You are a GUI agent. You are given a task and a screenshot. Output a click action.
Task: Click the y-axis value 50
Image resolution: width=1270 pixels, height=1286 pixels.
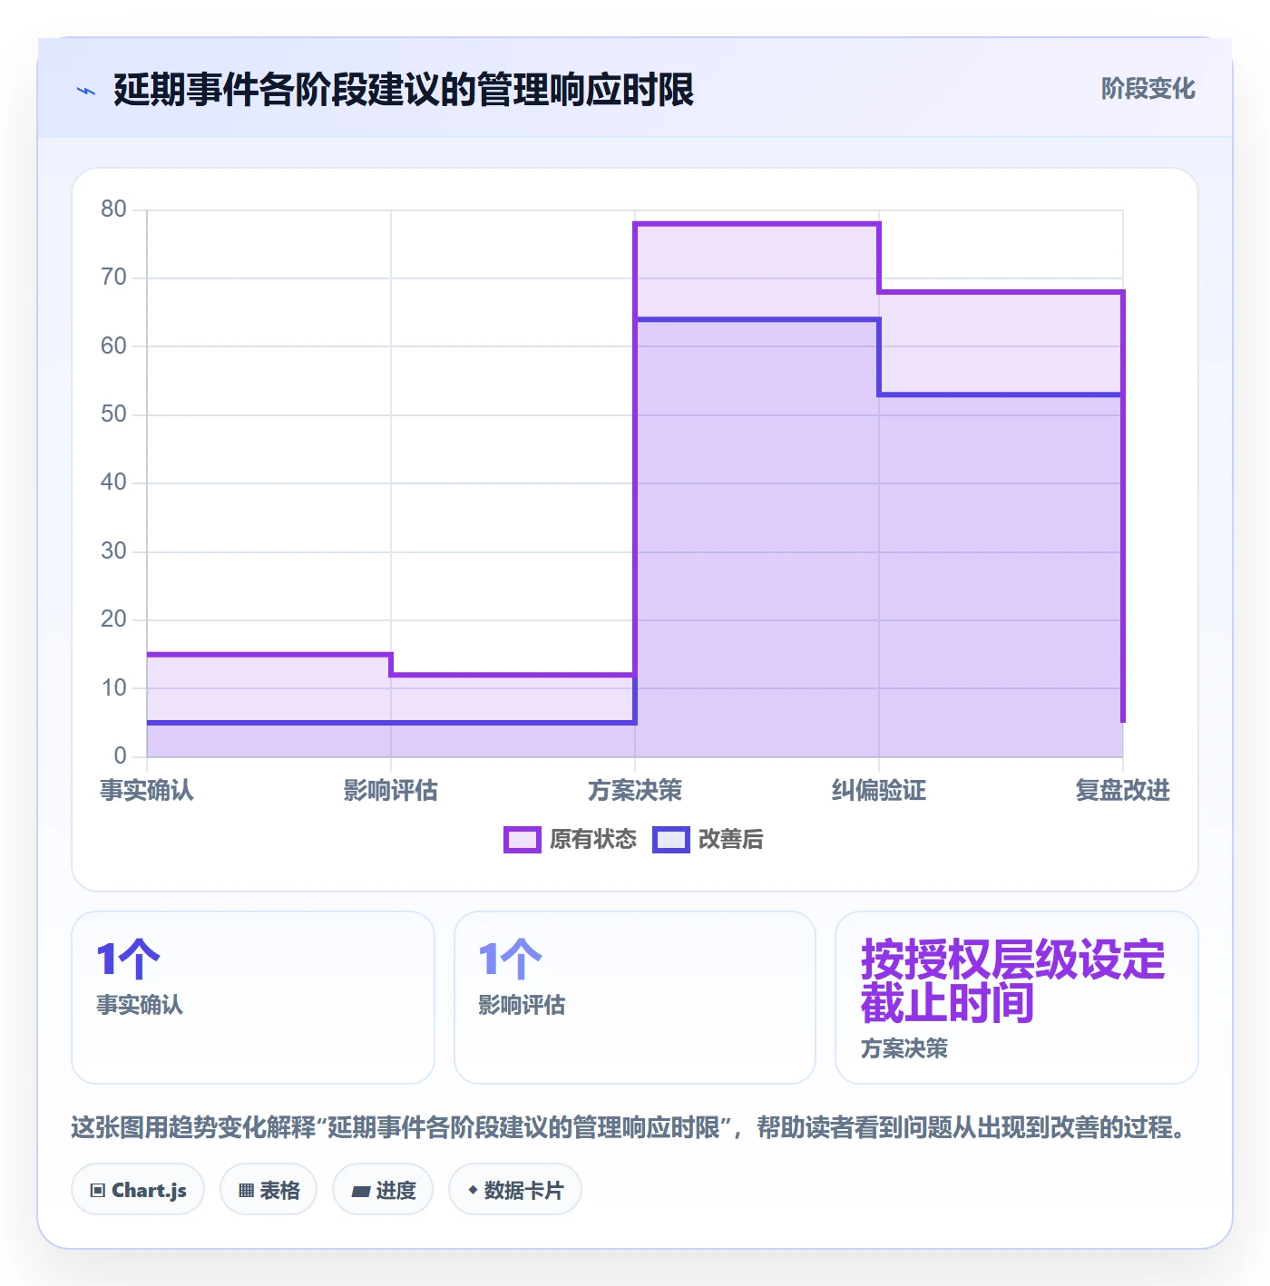click(113, 414)
